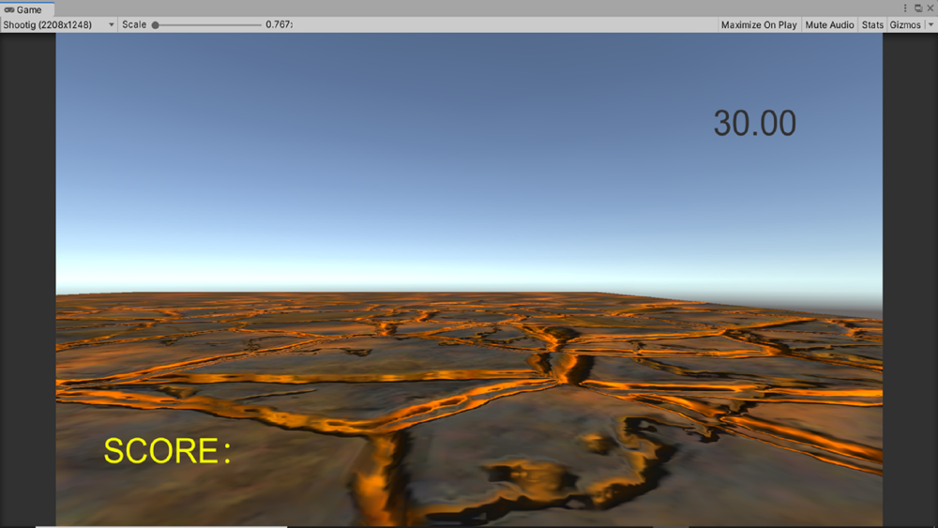Adjust the Scale slider handle
This screenshot has height=528, width=938.
[x=156, y=25]
